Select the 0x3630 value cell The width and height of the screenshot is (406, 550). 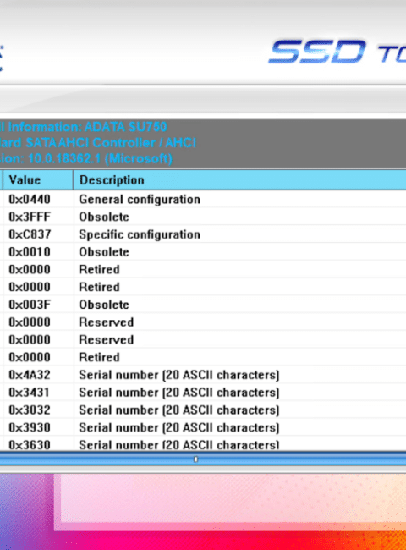point(30,444)
